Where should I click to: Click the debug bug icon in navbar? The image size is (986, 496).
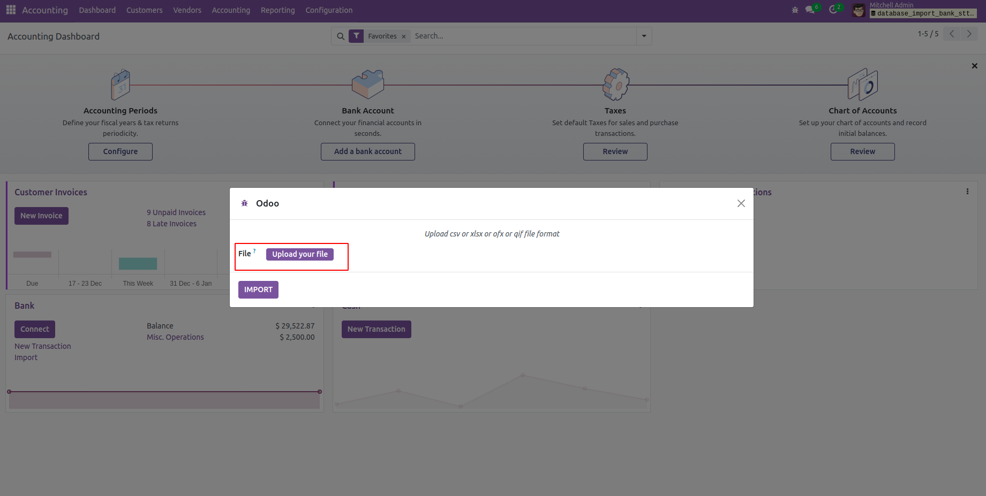(795, 10)
